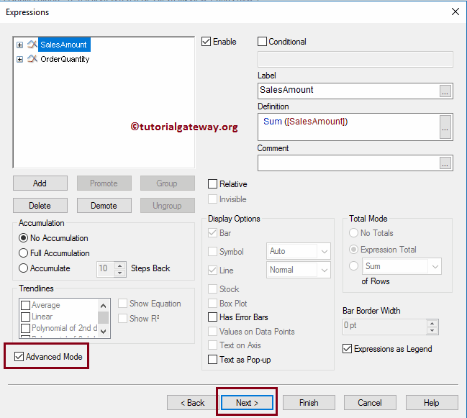Screen dimensions: 467x418
Task: Check Polynomial of 2nd degree trendline
Action: coord(26,328)
